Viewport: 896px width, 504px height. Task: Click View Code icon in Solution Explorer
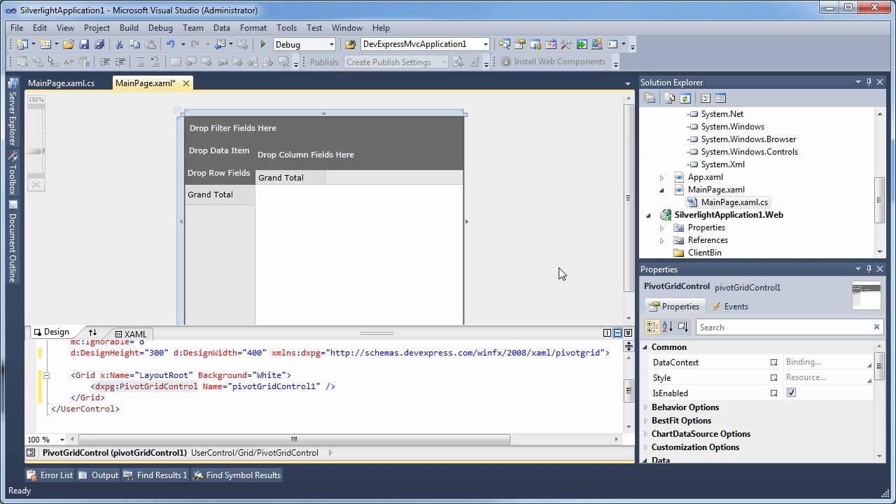tap(706, 99)
